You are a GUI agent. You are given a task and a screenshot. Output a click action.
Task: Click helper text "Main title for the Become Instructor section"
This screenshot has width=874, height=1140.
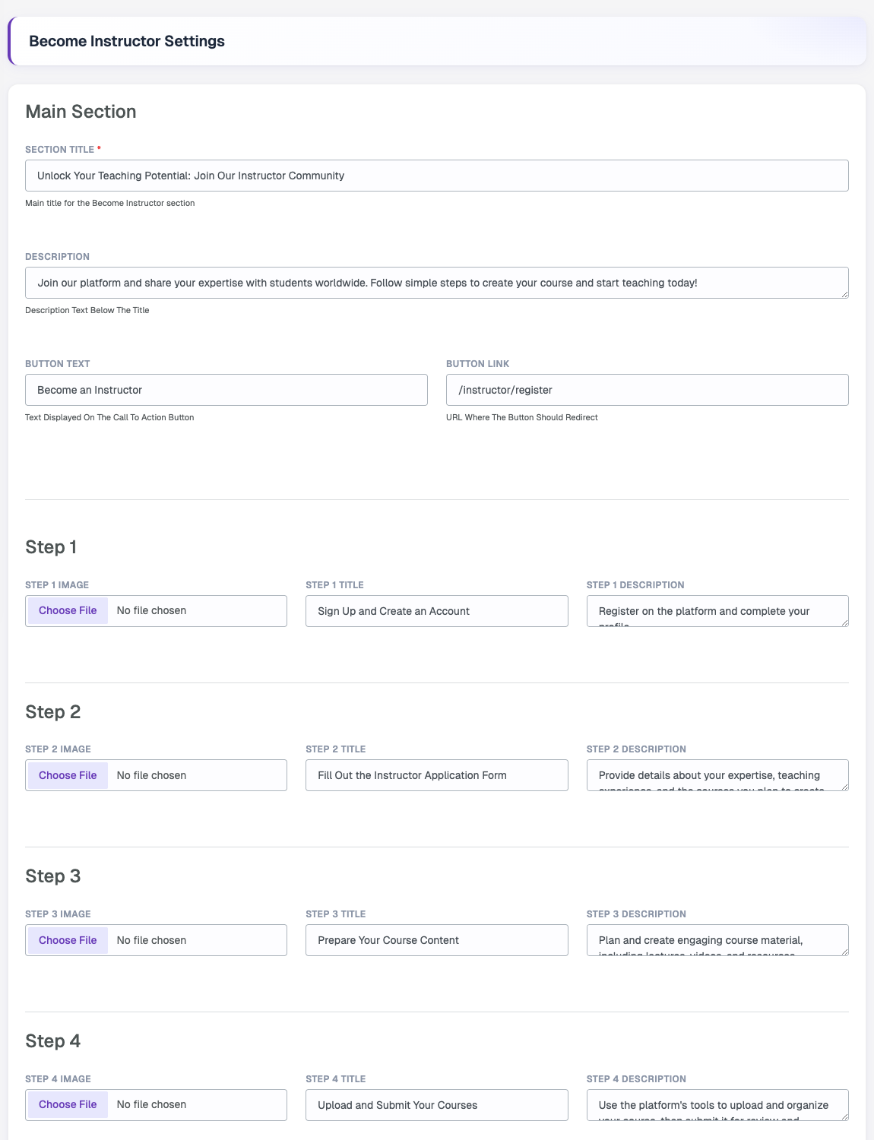[110, 203]
